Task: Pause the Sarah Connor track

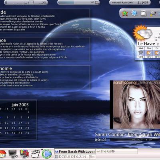Action: click(142, 140)
